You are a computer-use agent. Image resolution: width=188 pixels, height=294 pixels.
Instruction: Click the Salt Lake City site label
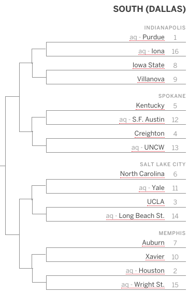tap(163, 164)
